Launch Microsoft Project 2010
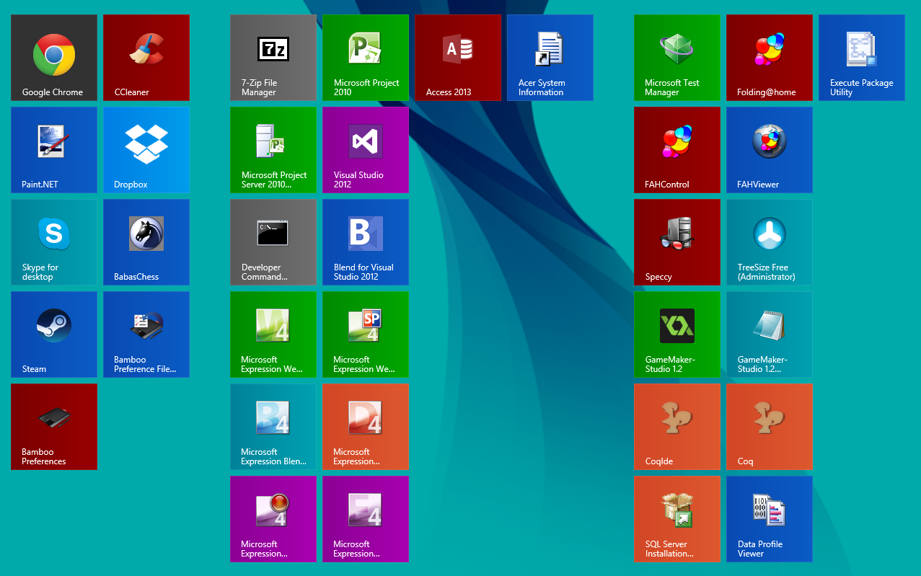 pyautogui.click(x=366, y=58)
